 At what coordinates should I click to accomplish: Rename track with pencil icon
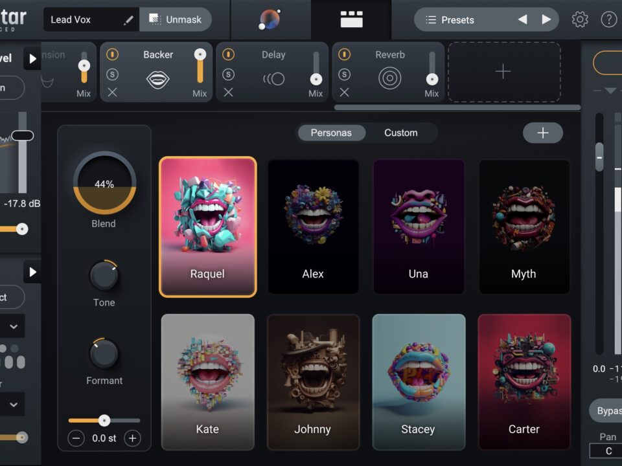click(x=128, y=20)
